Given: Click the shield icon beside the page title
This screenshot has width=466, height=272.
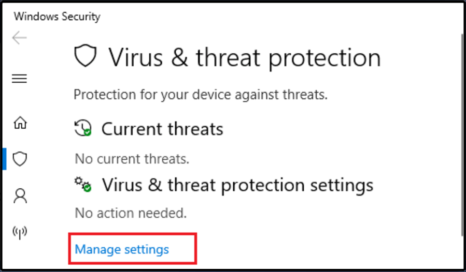Looking at the screenshot, I should [x=86, y=56].
